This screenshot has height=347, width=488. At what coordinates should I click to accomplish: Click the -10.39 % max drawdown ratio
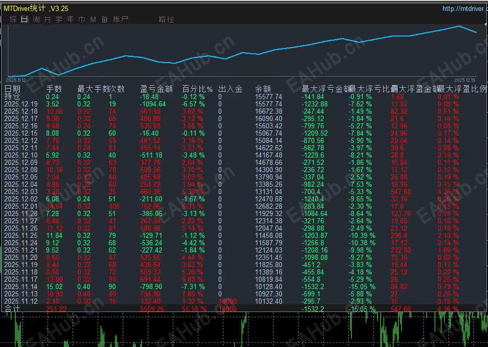pos(362,235)
